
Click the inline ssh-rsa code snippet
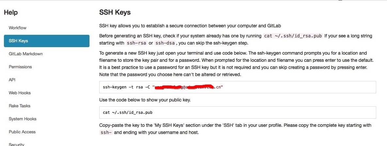pos(137,43)
